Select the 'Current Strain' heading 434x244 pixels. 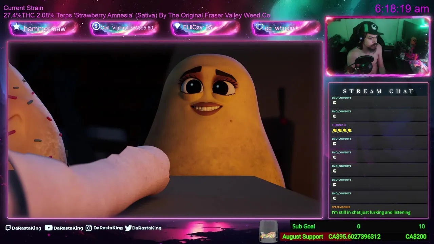coord(23,8)
